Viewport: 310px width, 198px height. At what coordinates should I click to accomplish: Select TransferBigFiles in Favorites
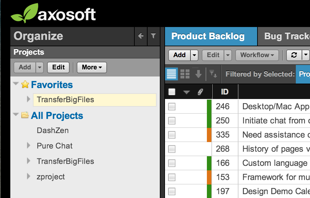coord(95,100)
